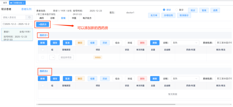This screenshot has height=107, width=233.
Task: Click the doctor1 name text
Action: pos(130,13)
